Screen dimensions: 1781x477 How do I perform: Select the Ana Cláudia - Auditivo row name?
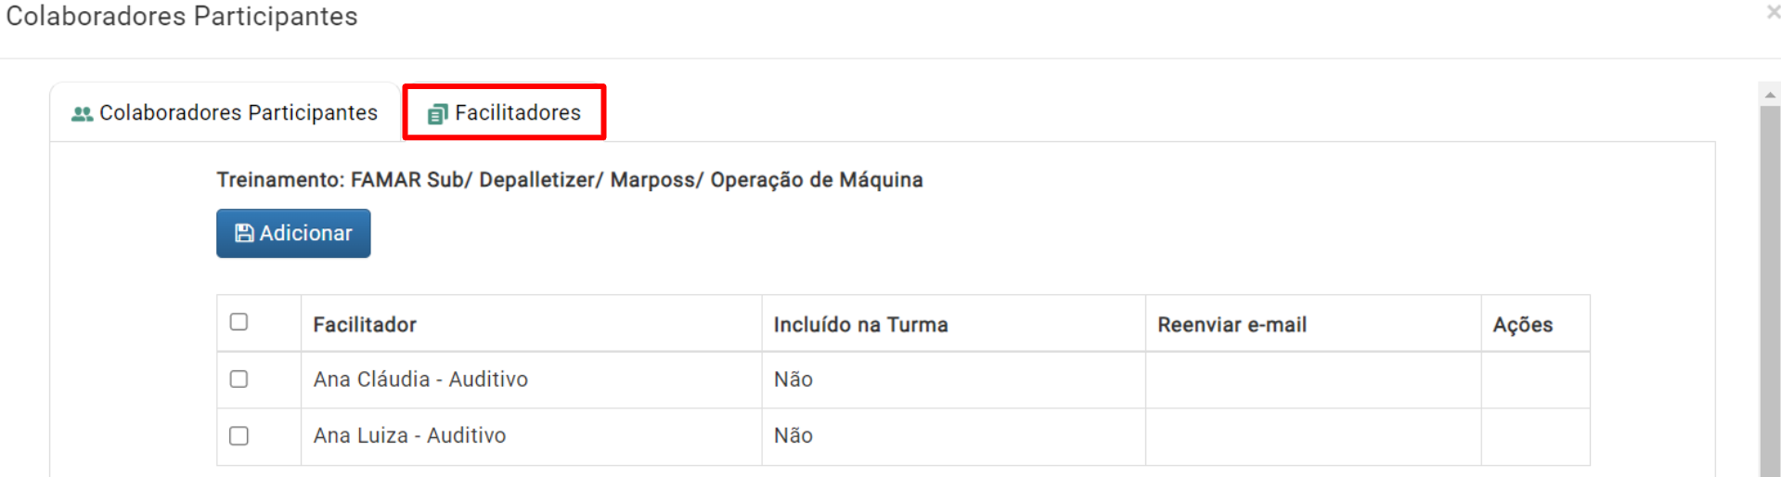[x=420, y=380]
